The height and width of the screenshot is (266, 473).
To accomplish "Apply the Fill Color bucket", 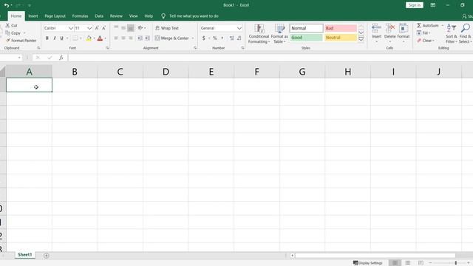I will (89, 38).
